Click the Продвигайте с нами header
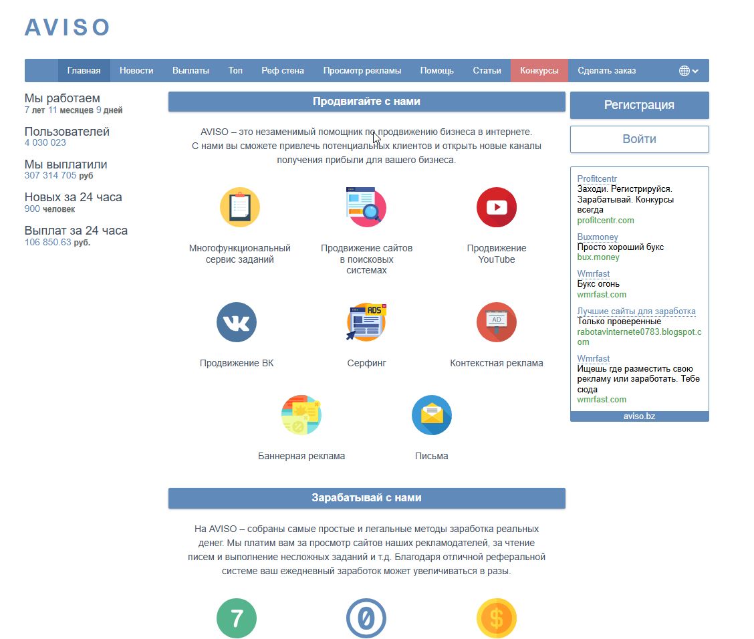This screenshot has height=639, width=754. pos(366,102)
